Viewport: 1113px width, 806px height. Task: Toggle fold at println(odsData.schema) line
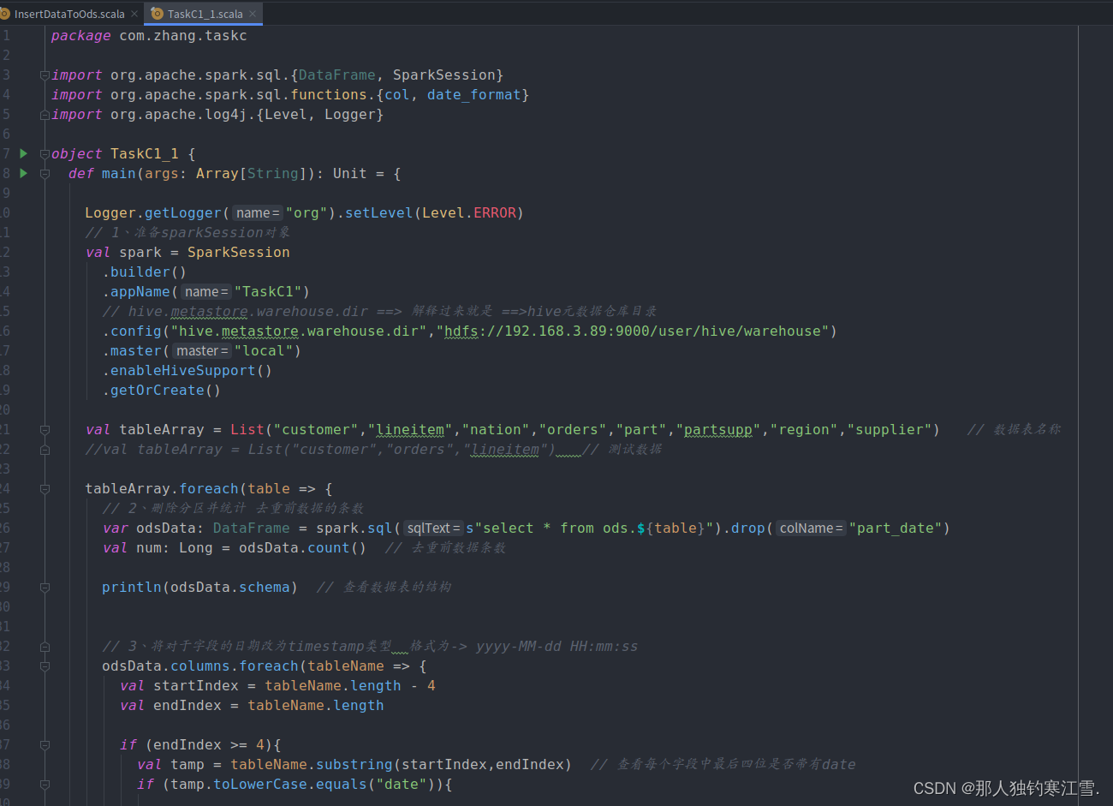[x=45, y=588]
